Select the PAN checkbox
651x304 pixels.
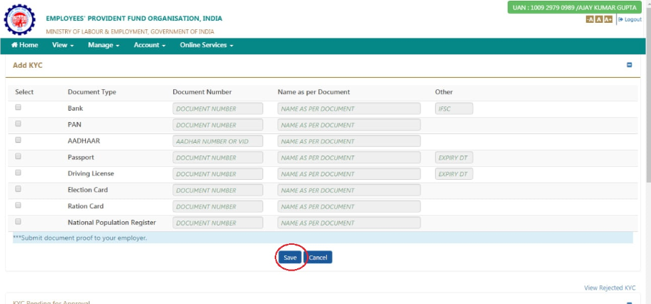[x=19, y=123]
